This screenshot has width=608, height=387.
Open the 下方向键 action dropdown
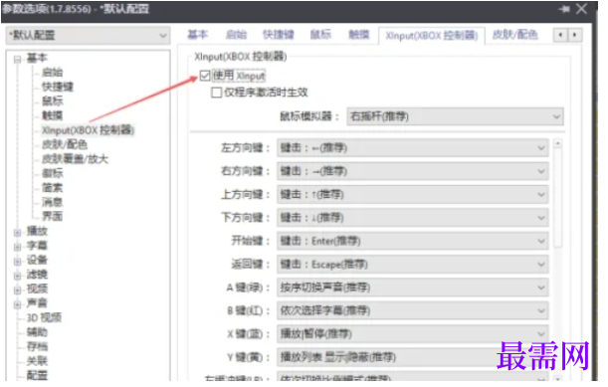(x=413, y=218)
